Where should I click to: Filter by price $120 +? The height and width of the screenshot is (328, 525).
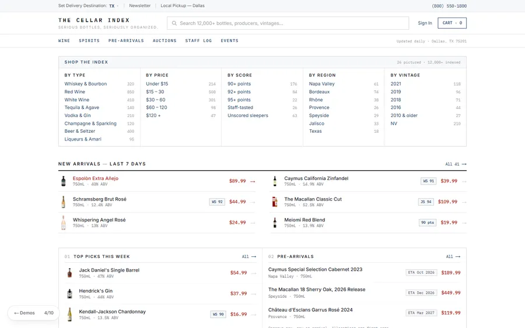pyautogui.click(x=153, y=116)
